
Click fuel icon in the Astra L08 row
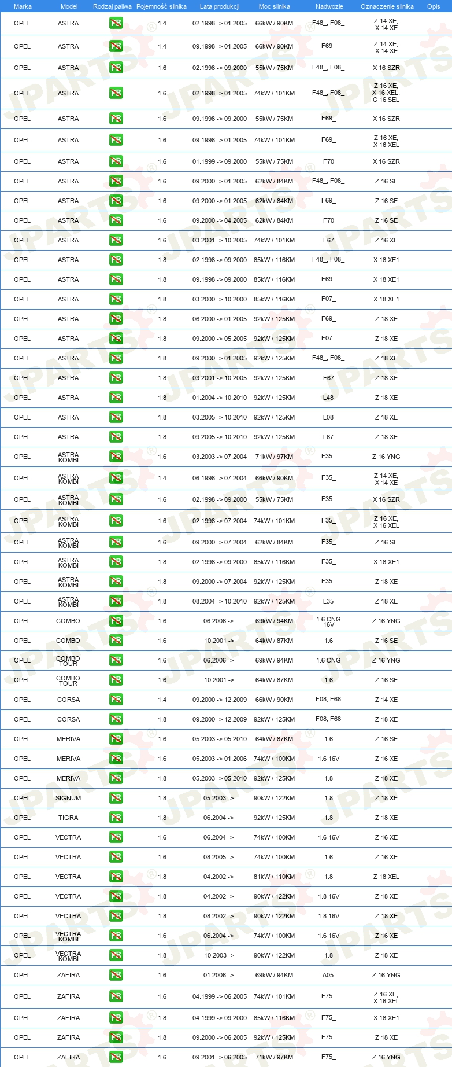[116, 417]
